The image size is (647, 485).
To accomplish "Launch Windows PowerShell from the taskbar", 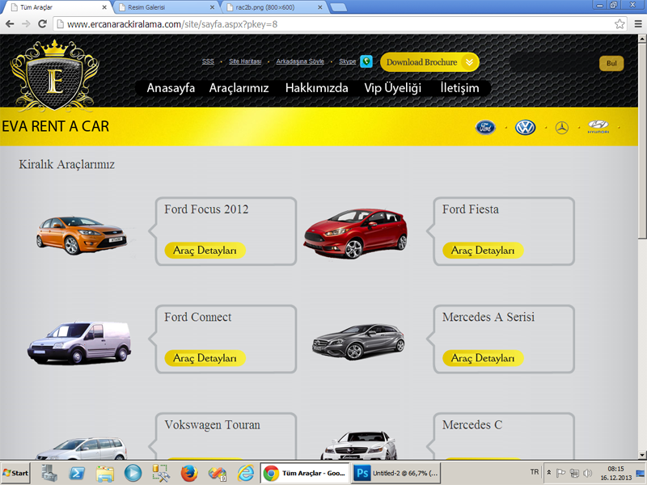I will [x=77, y=473].
